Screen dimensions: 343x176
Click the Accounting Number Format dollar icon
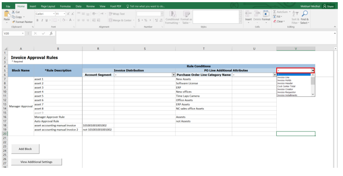click(x=139, y=20)
